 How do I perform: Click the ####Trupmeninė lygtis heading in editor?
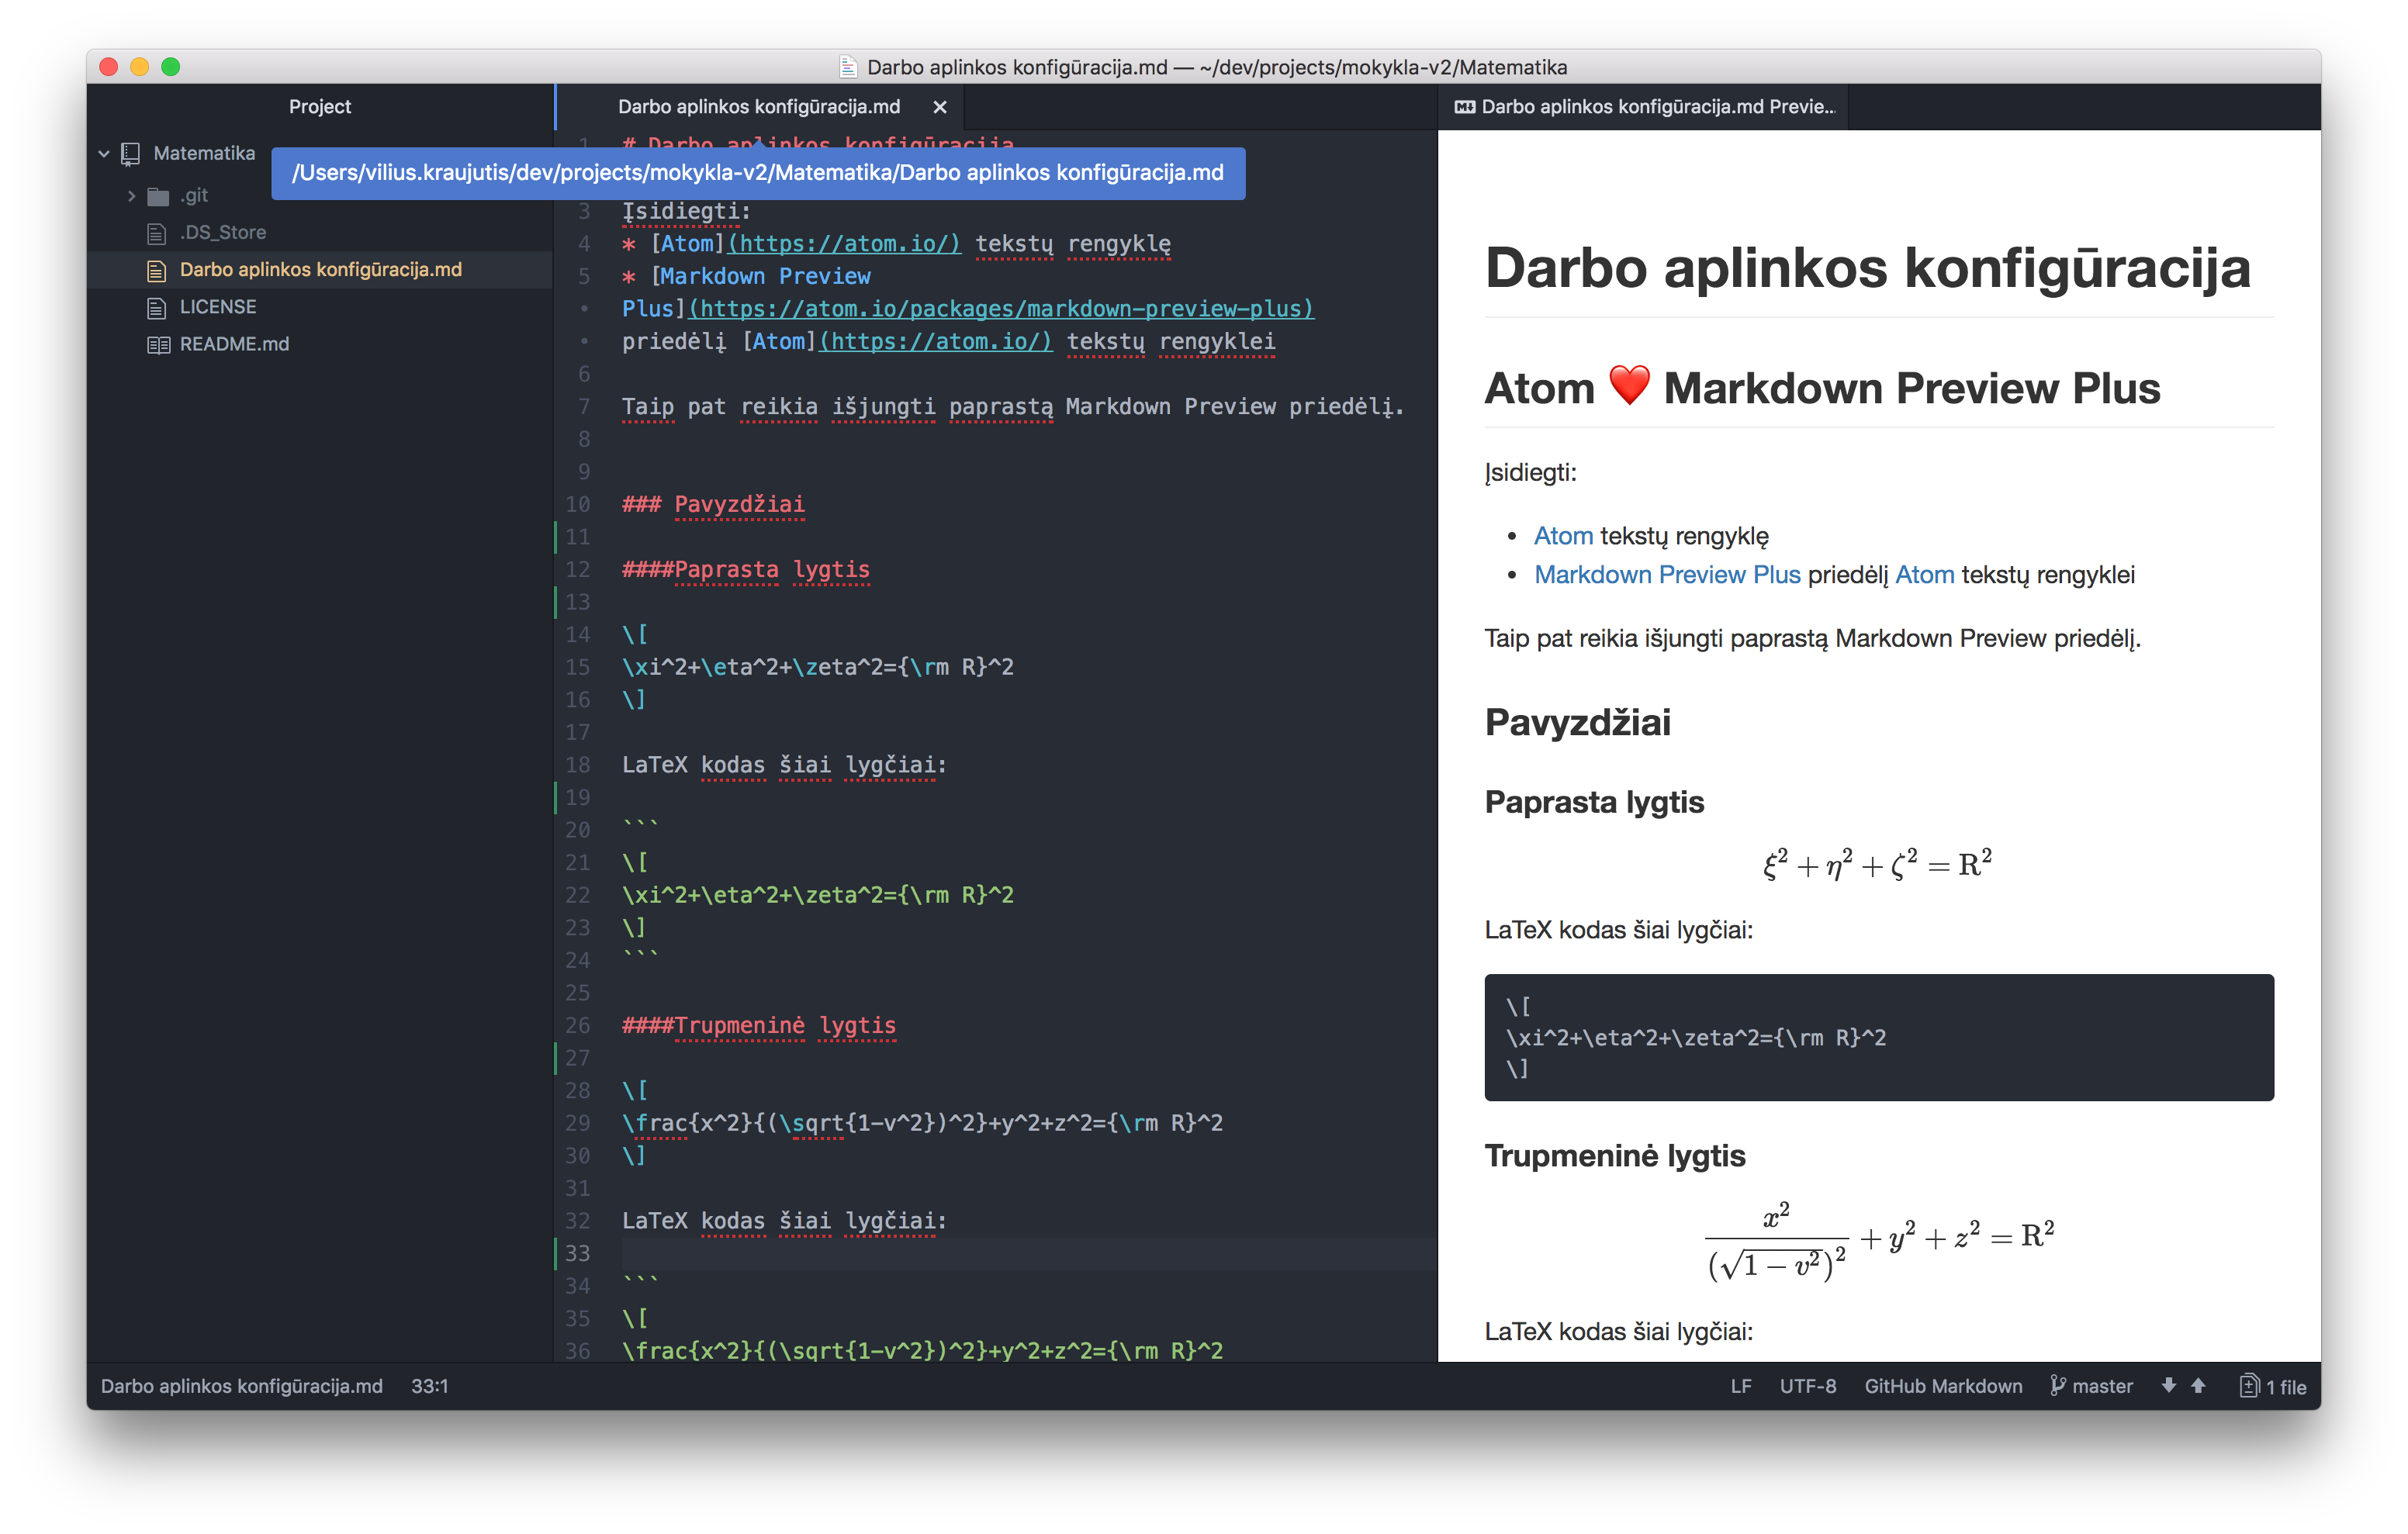pyautogui.click(x=758, y=1025)
